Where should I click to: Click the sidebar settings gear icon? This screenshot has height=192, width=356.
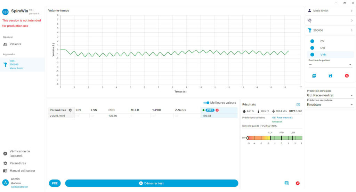pyautogui.click(x=5, y=163)
